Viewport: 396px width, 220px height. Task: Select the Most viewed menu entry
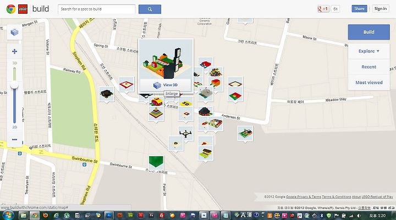(369, 82)
